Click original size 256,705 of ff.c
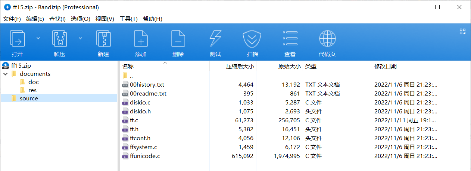Viewport: 471px width, 171px height. coord(289,120)
